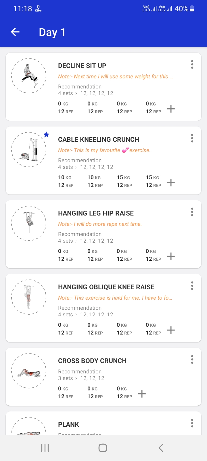Open the Decline Sit Up exercise thumbnail

[29, 76]
